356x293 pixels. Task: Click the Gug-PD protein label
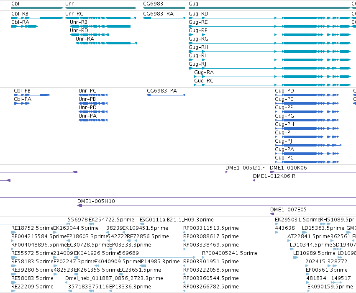click(284, 91)
